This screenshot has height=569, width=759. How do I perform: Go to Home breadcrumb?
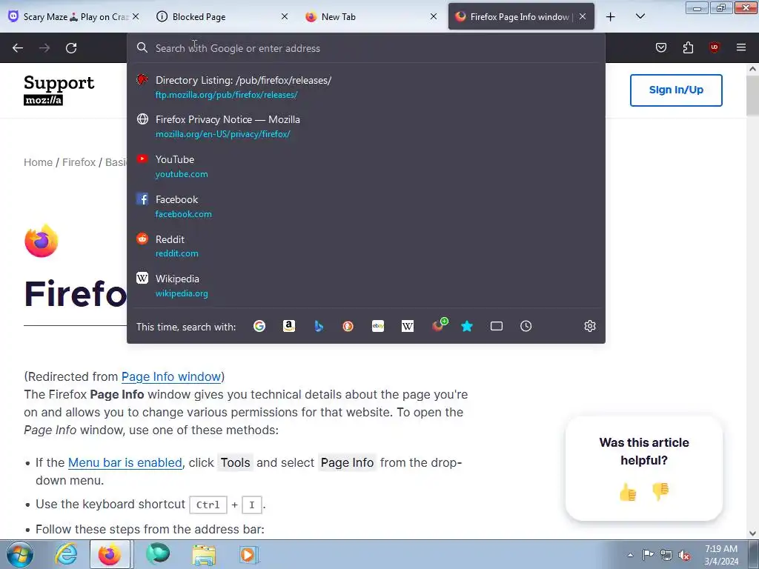(x=39, y=162)
